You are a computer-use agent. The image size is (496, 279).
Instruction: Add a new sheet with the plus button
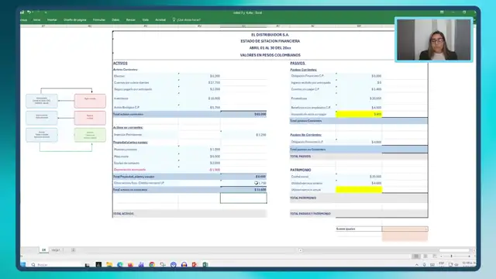click(x=73, y=250)
